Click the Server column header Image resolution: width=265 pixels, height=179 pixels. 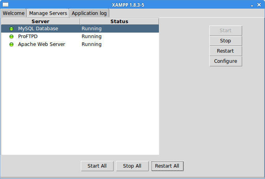40,21
